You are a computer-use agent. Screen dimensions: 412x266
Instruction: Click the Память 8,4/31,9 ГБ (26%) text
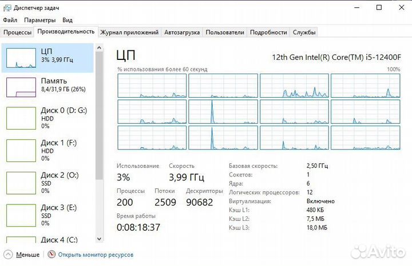tap(63, 90)
